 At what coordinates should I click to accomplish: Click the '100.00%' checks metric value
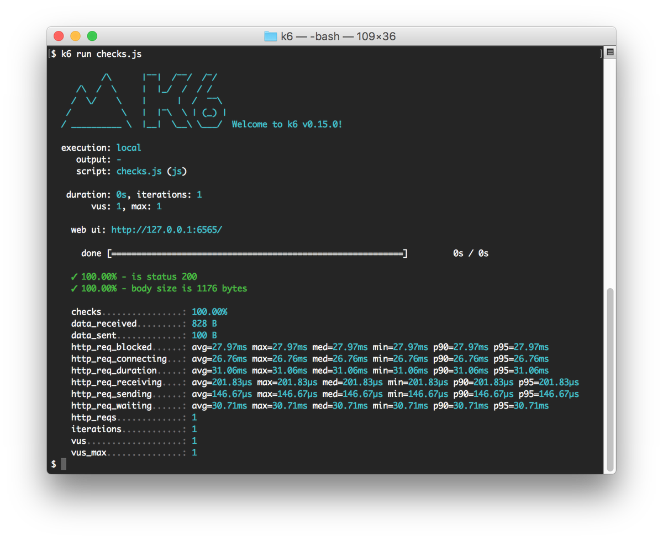pos(209,312)
